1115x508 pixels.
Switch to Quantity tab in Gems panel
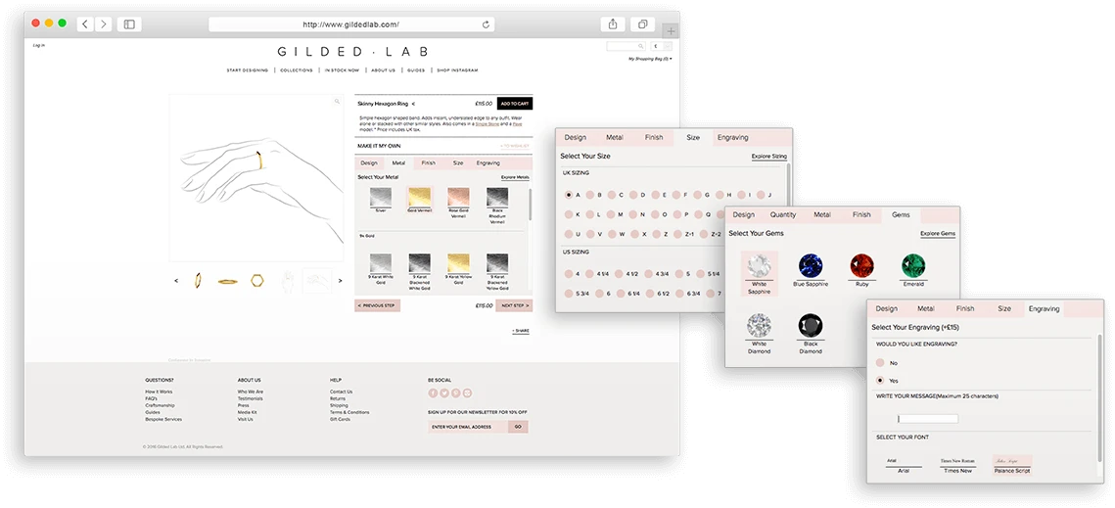(x=783, y=215)
